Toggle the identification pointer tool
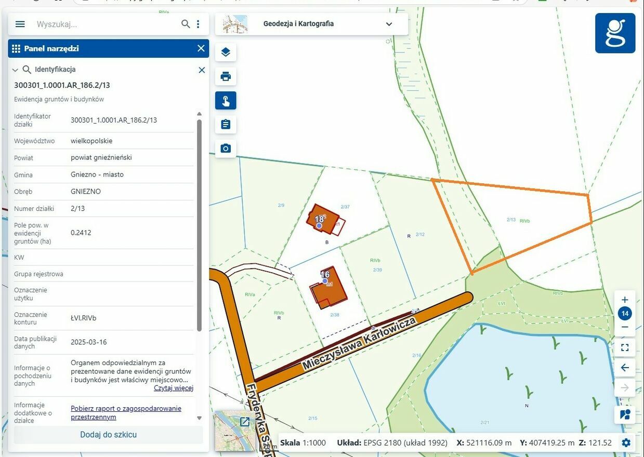644x457 pixels. pos(226,101)
